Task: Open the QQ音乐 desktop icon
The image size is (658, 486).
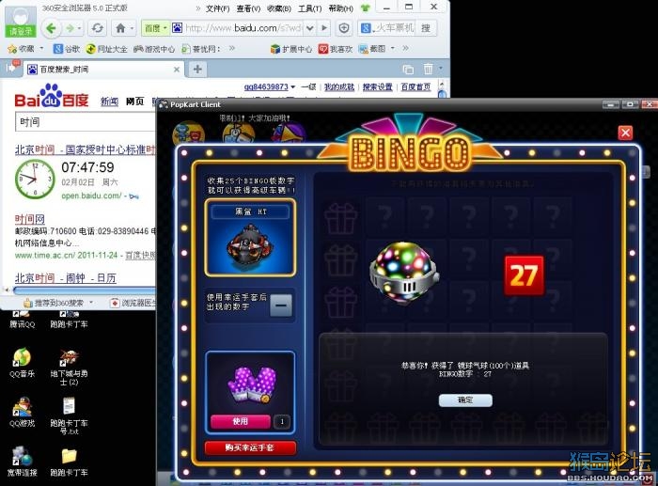Action: pyautogui.click(x=22, y=362)
